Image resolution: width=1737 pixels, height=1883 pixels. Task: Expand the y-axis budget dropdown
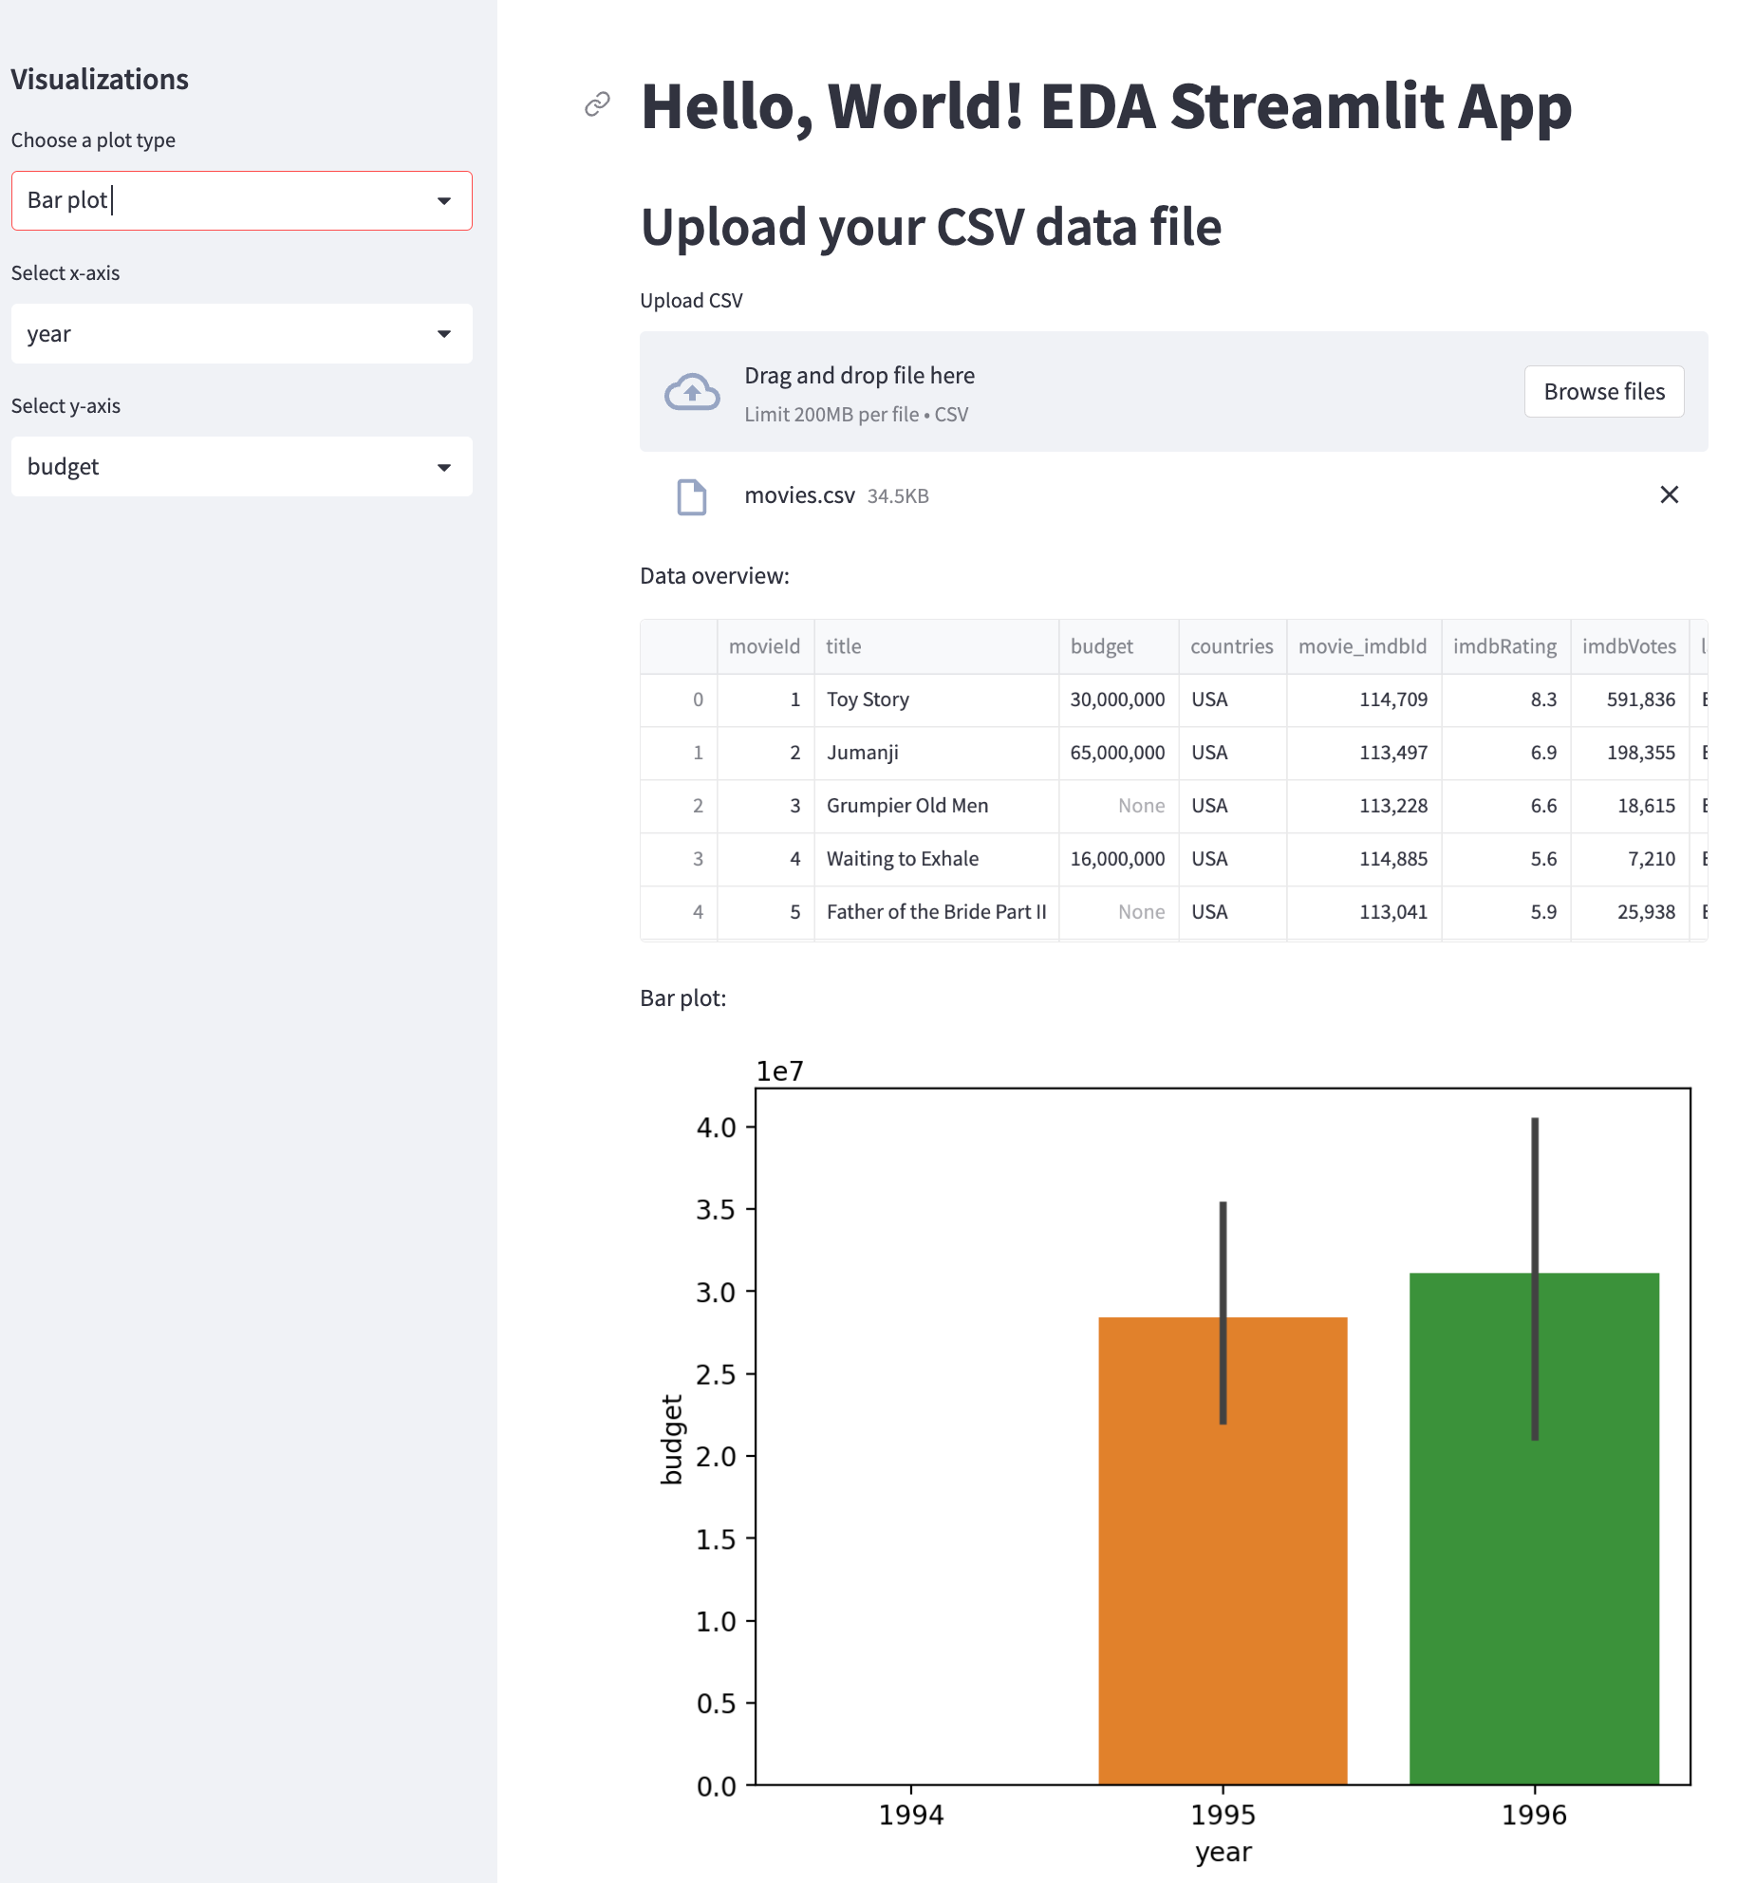443,467
